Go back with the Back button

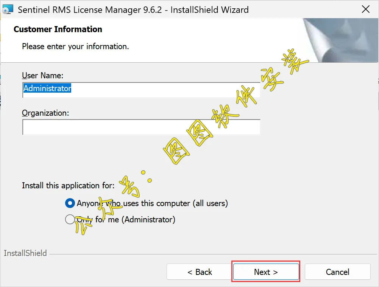200,272
